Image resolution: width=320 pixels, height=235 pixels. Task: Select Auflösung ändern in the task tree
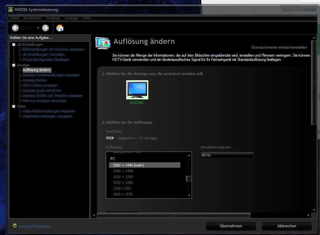pos(36,70)
